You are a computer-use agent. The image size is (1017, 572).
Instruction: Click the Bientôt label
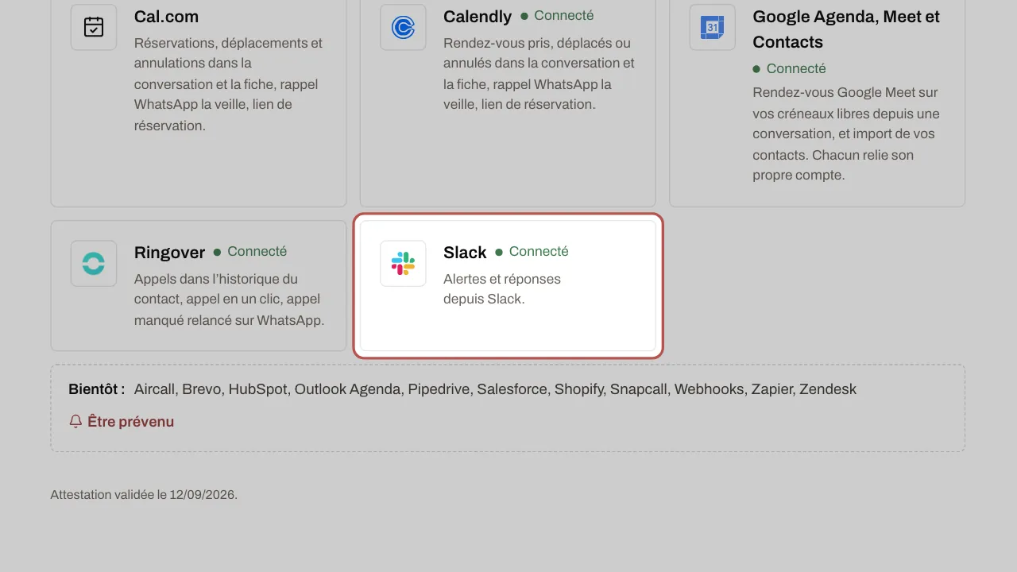click(x=97, y=389)
